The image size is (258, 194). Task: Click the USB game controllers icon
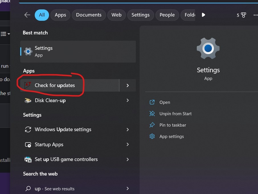(x=28, y=160)
